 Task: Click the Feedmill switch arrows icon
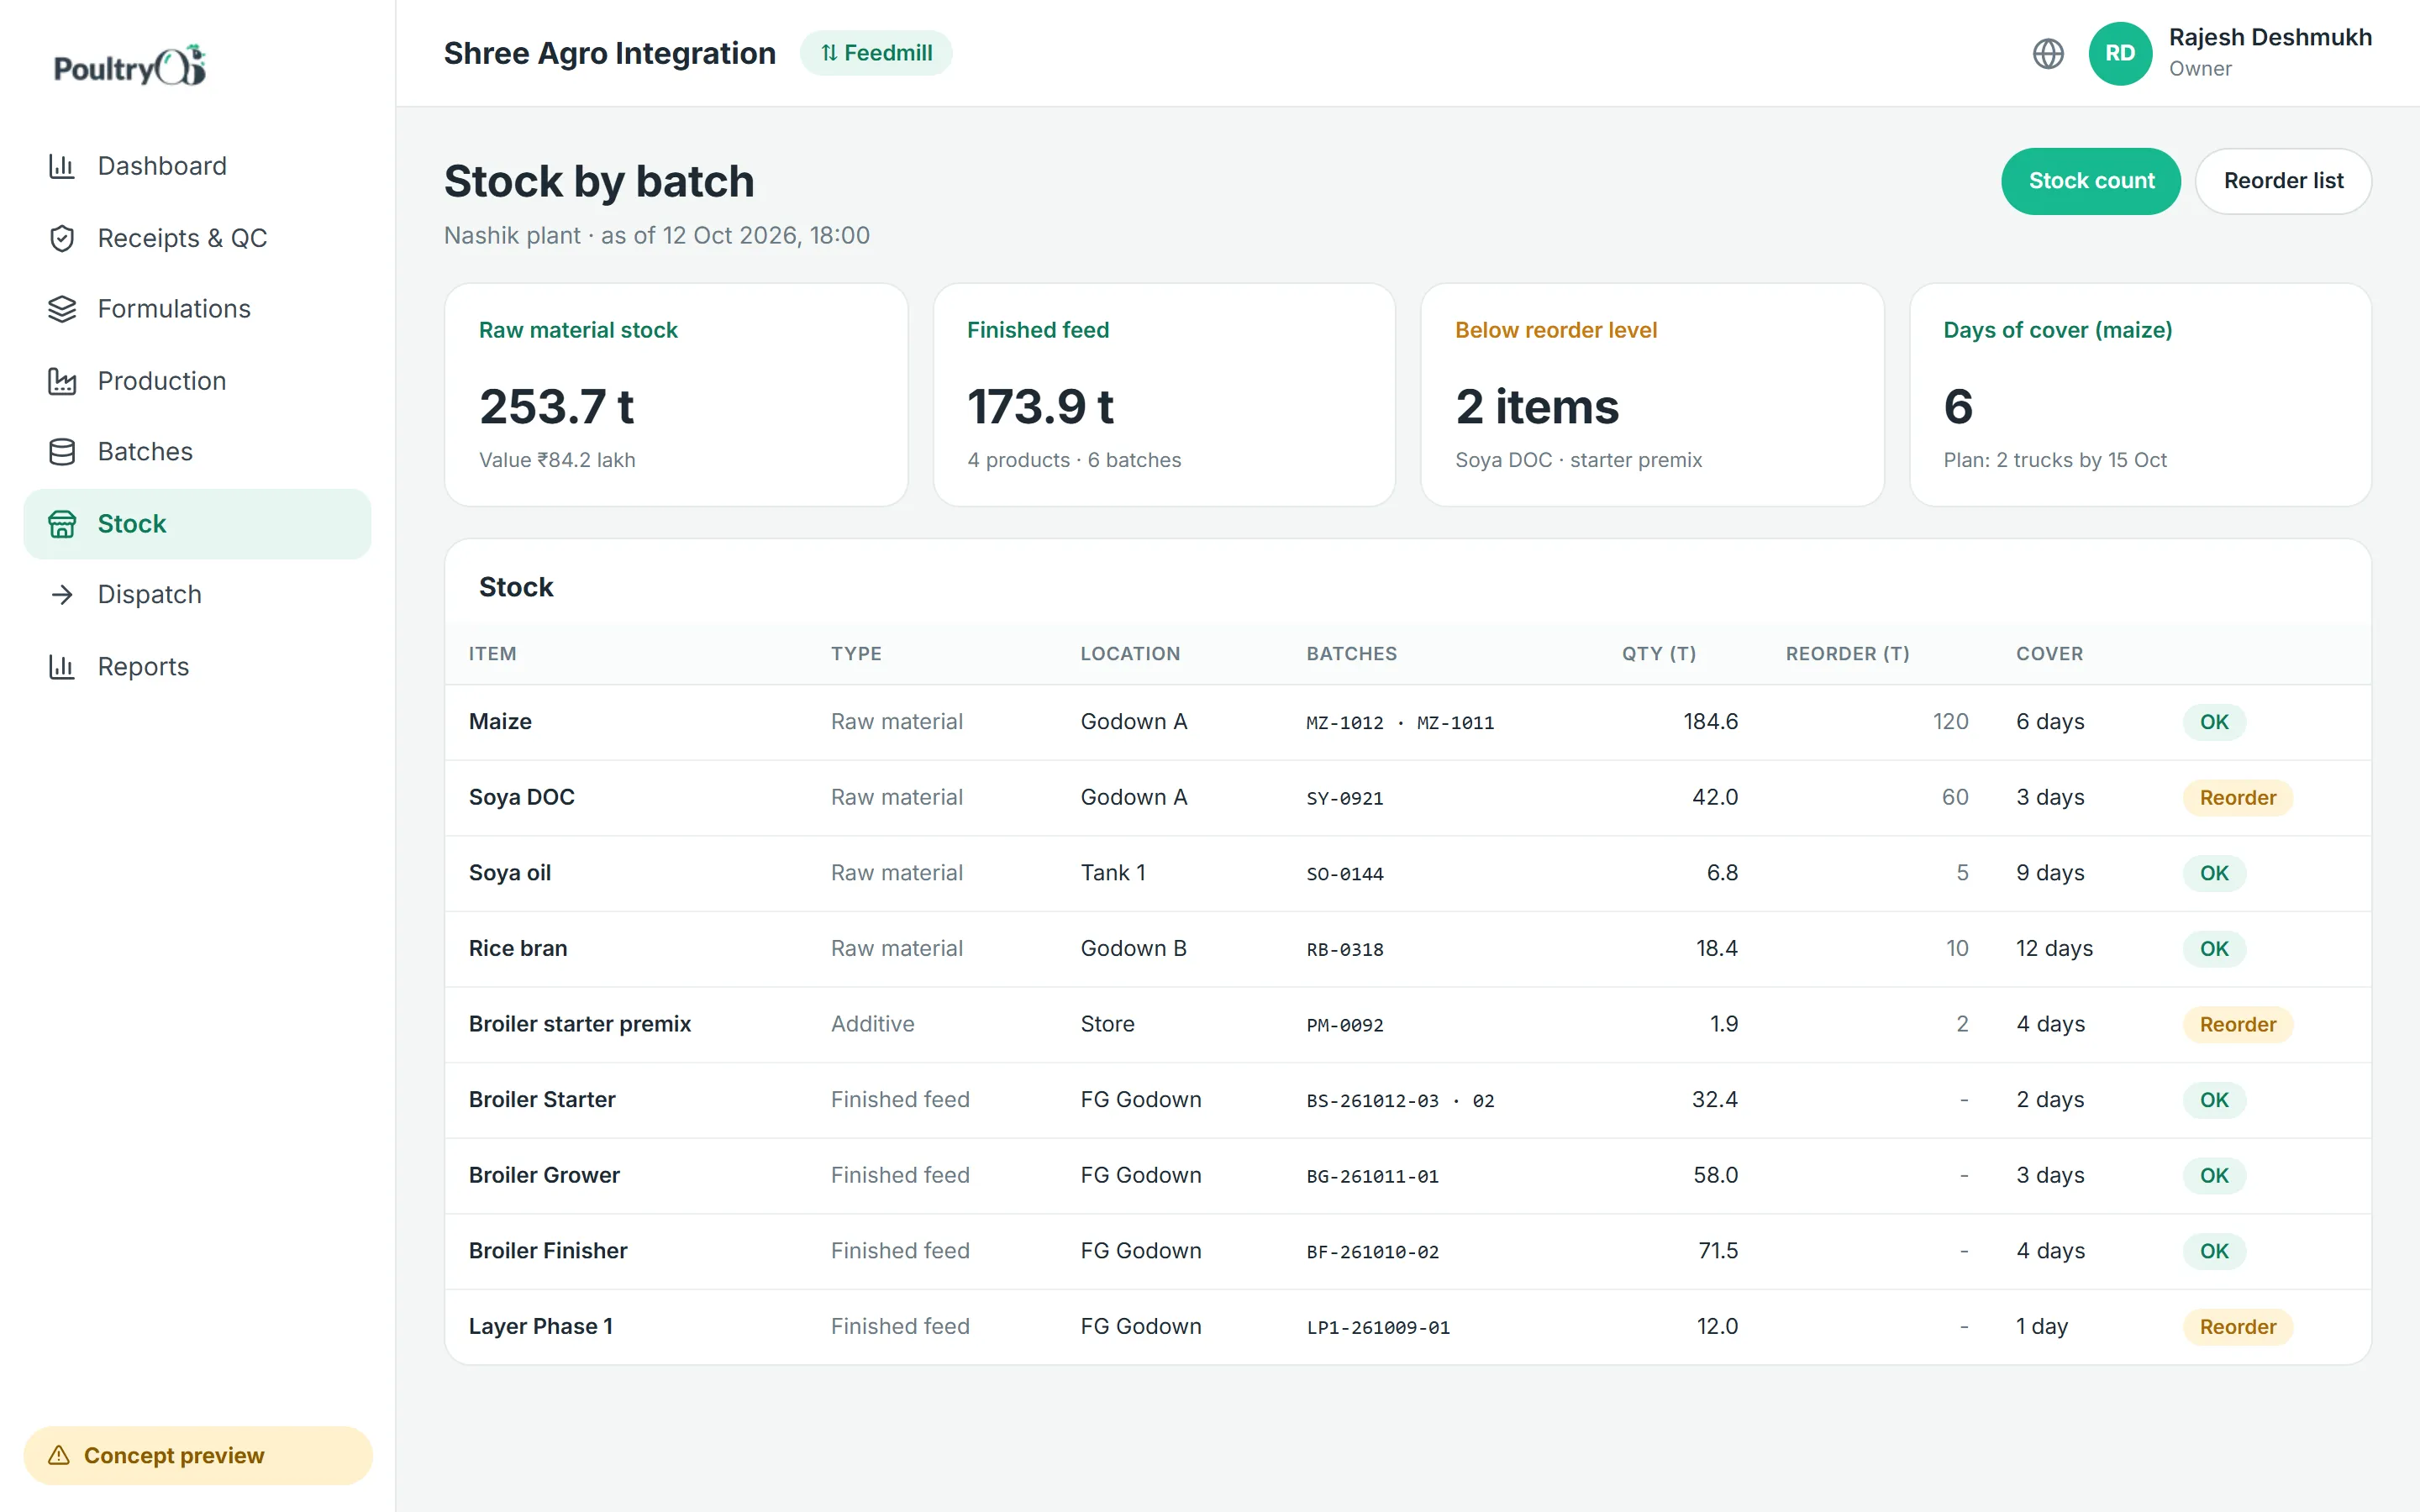pos(829,53)
